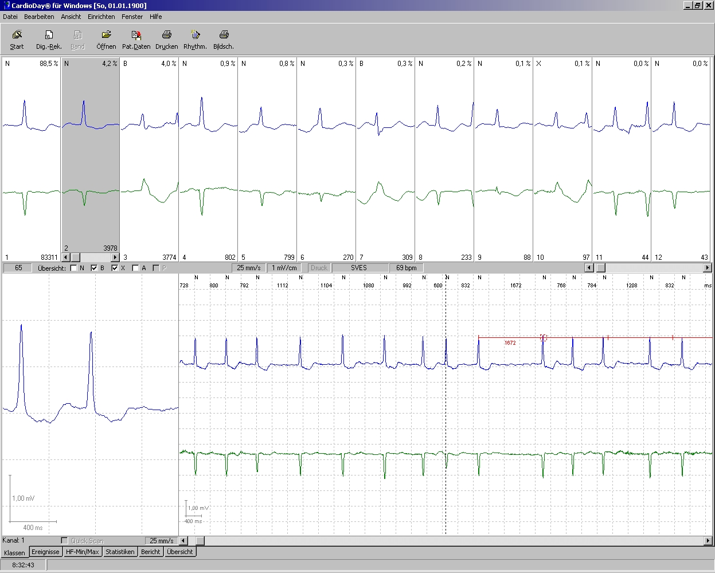Open the Rhythm. analysis tool
Viewport: 715px width, 573px height.
tap(195, 35)
